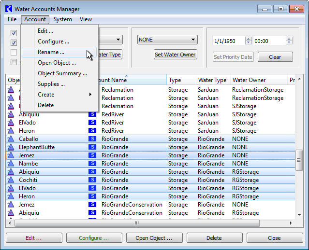Click reservoir icon of Heron RedRiver row

11,131
